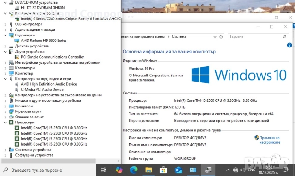Open Outlook from the taskbar

point(178,170)
